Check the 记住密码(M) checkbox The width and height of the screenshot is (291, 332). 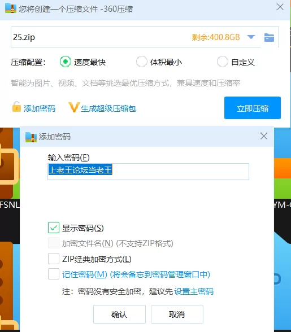point(54,274)
